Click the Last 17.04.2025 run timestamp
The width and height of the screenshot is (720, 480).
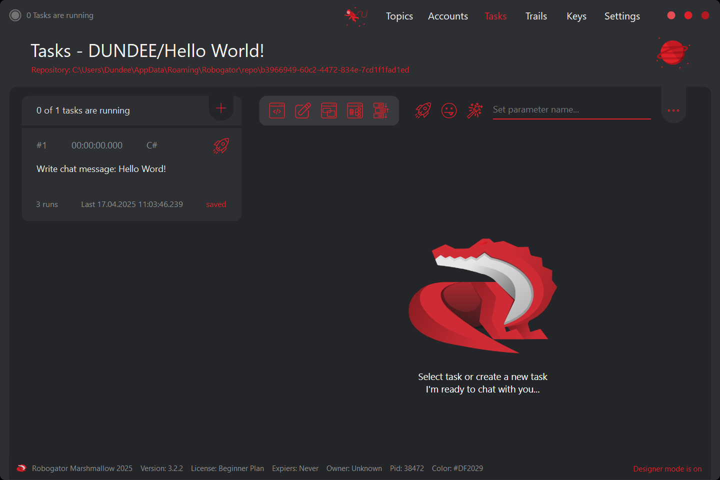pos(132,204)
